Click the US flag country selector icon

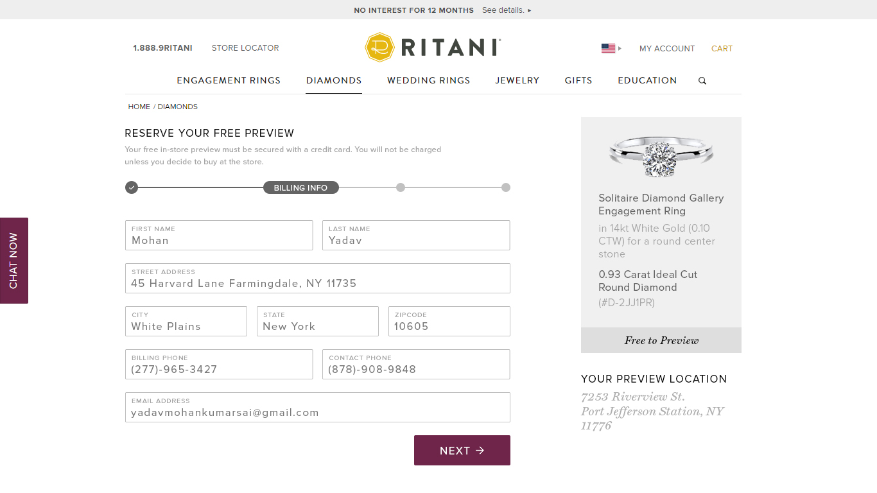(x=607, y=48)
